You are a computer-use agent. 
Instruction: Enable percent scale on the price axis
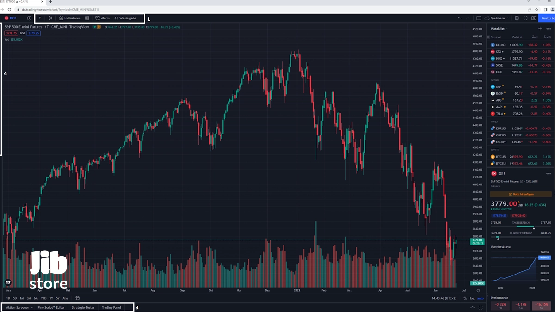pyautogui.click(x=465, y=298)
